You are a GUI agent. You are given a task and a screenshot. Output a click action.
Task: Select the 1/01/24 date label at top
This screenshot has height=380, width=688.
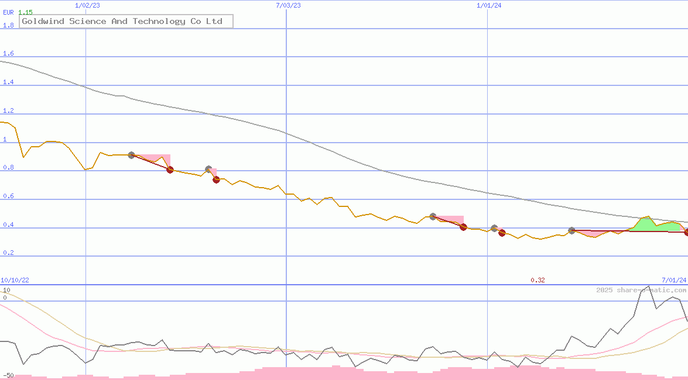tap(489, 5)
